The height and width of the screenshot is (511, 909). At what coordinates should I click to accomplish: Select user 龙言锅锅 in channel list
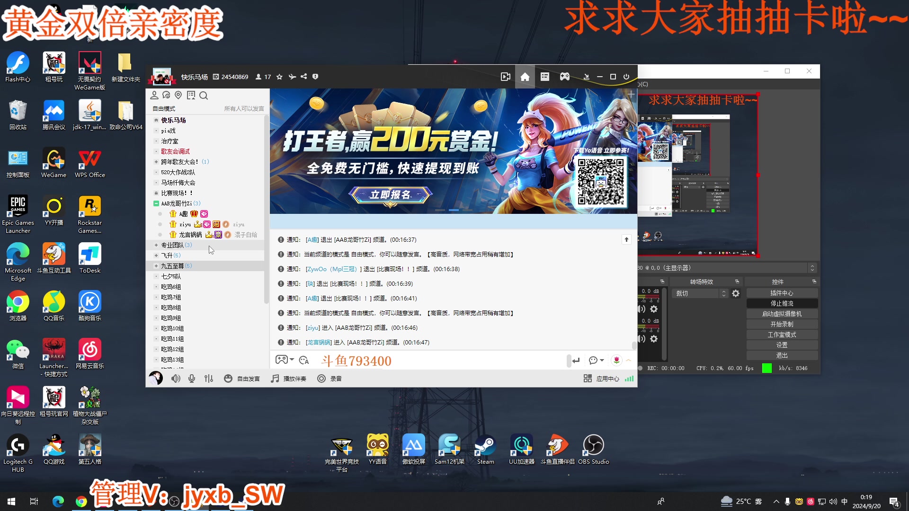click(190, 235)
